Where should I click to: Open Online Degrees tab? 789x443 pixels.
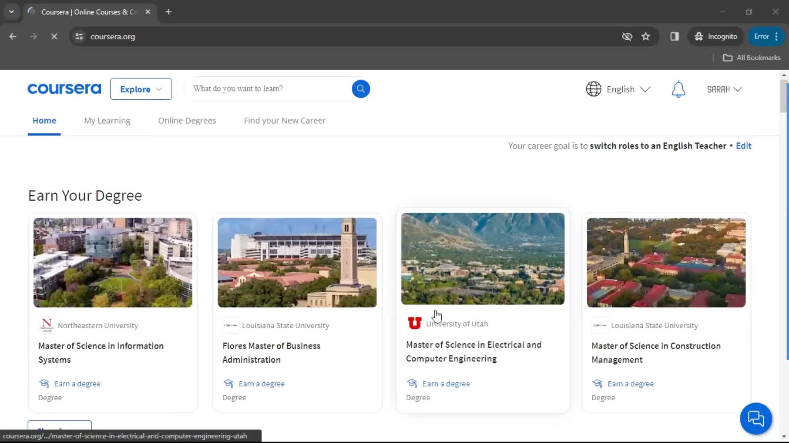(x=187, y=121)
